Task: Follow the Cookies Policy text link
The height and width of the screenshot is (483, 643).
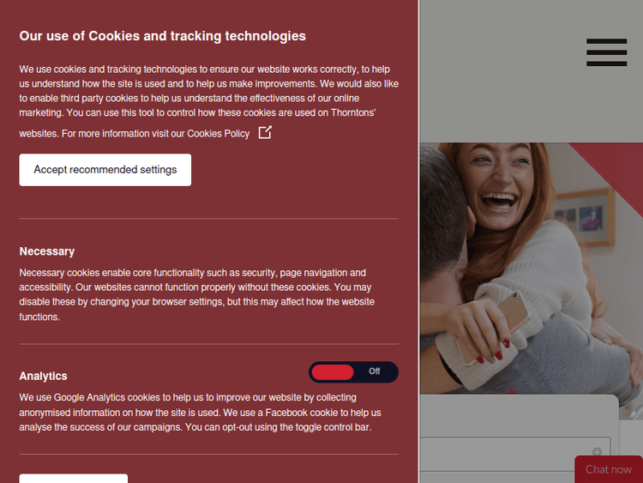Action: (x=218, y=134)
